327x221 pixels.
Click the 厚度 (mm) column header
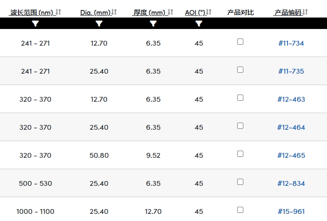click(x=150, y=12)
